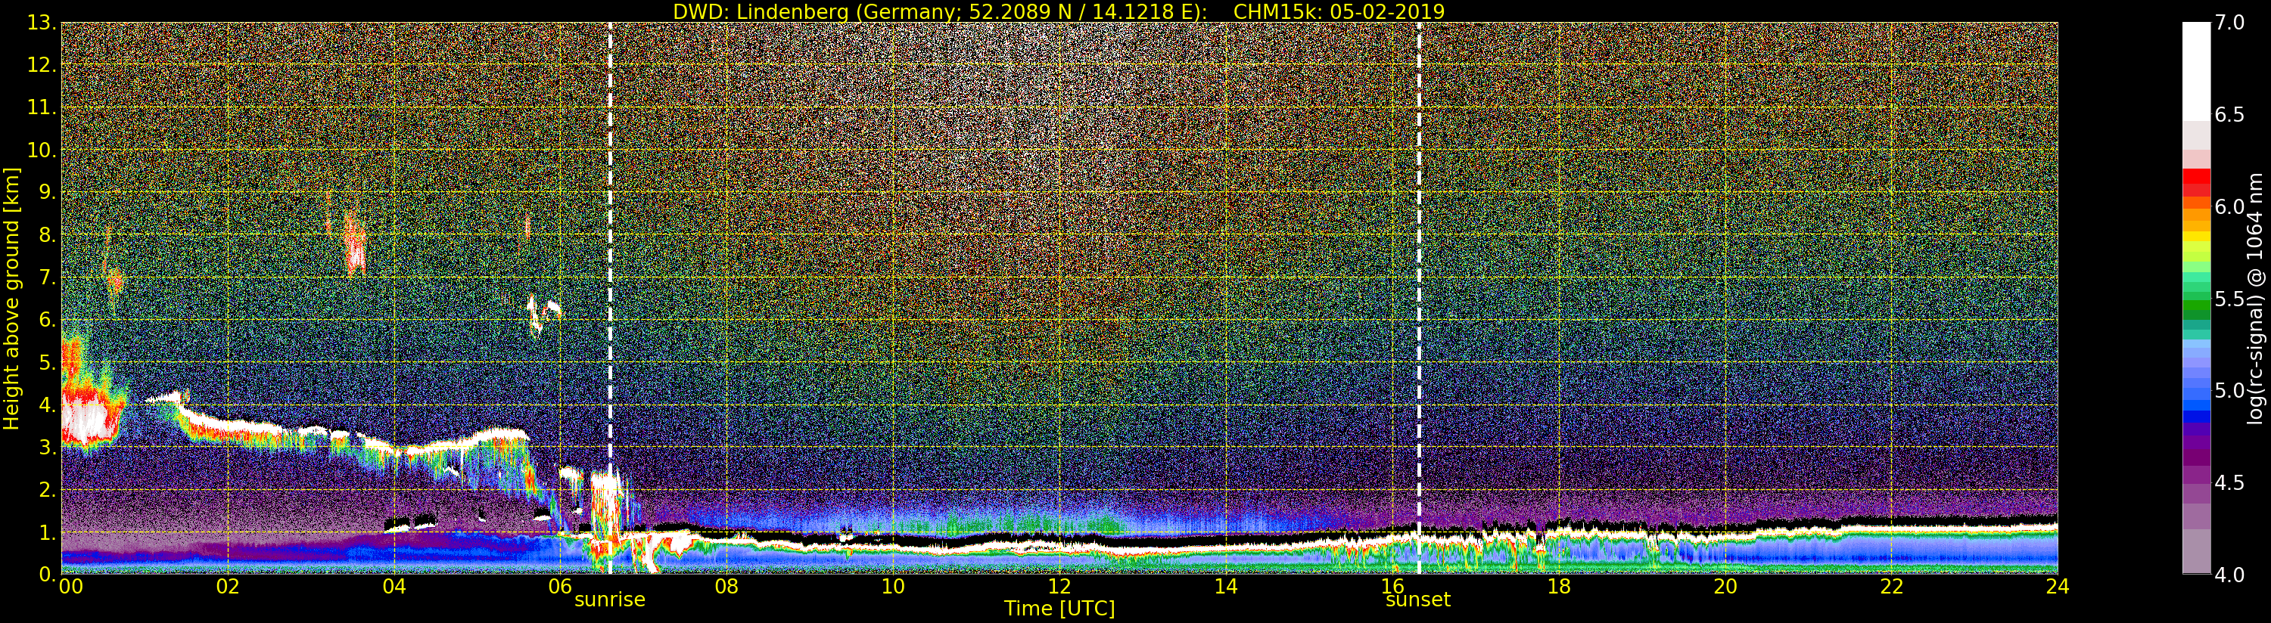
Task: Click the 'Time [UTC]' axis label
Action: pos(1059,609)
